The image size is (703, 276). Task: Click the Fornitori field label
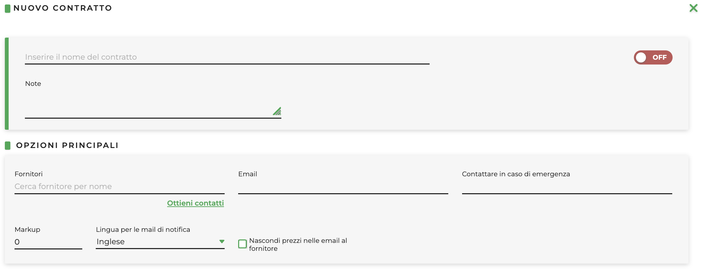coord(29,174)
